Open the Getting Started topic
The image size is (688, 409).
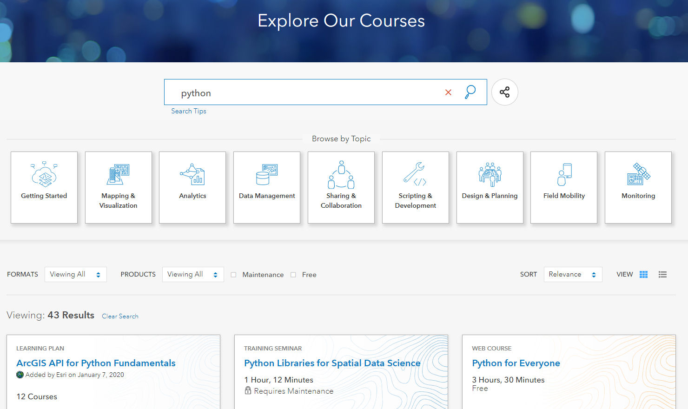44,187
